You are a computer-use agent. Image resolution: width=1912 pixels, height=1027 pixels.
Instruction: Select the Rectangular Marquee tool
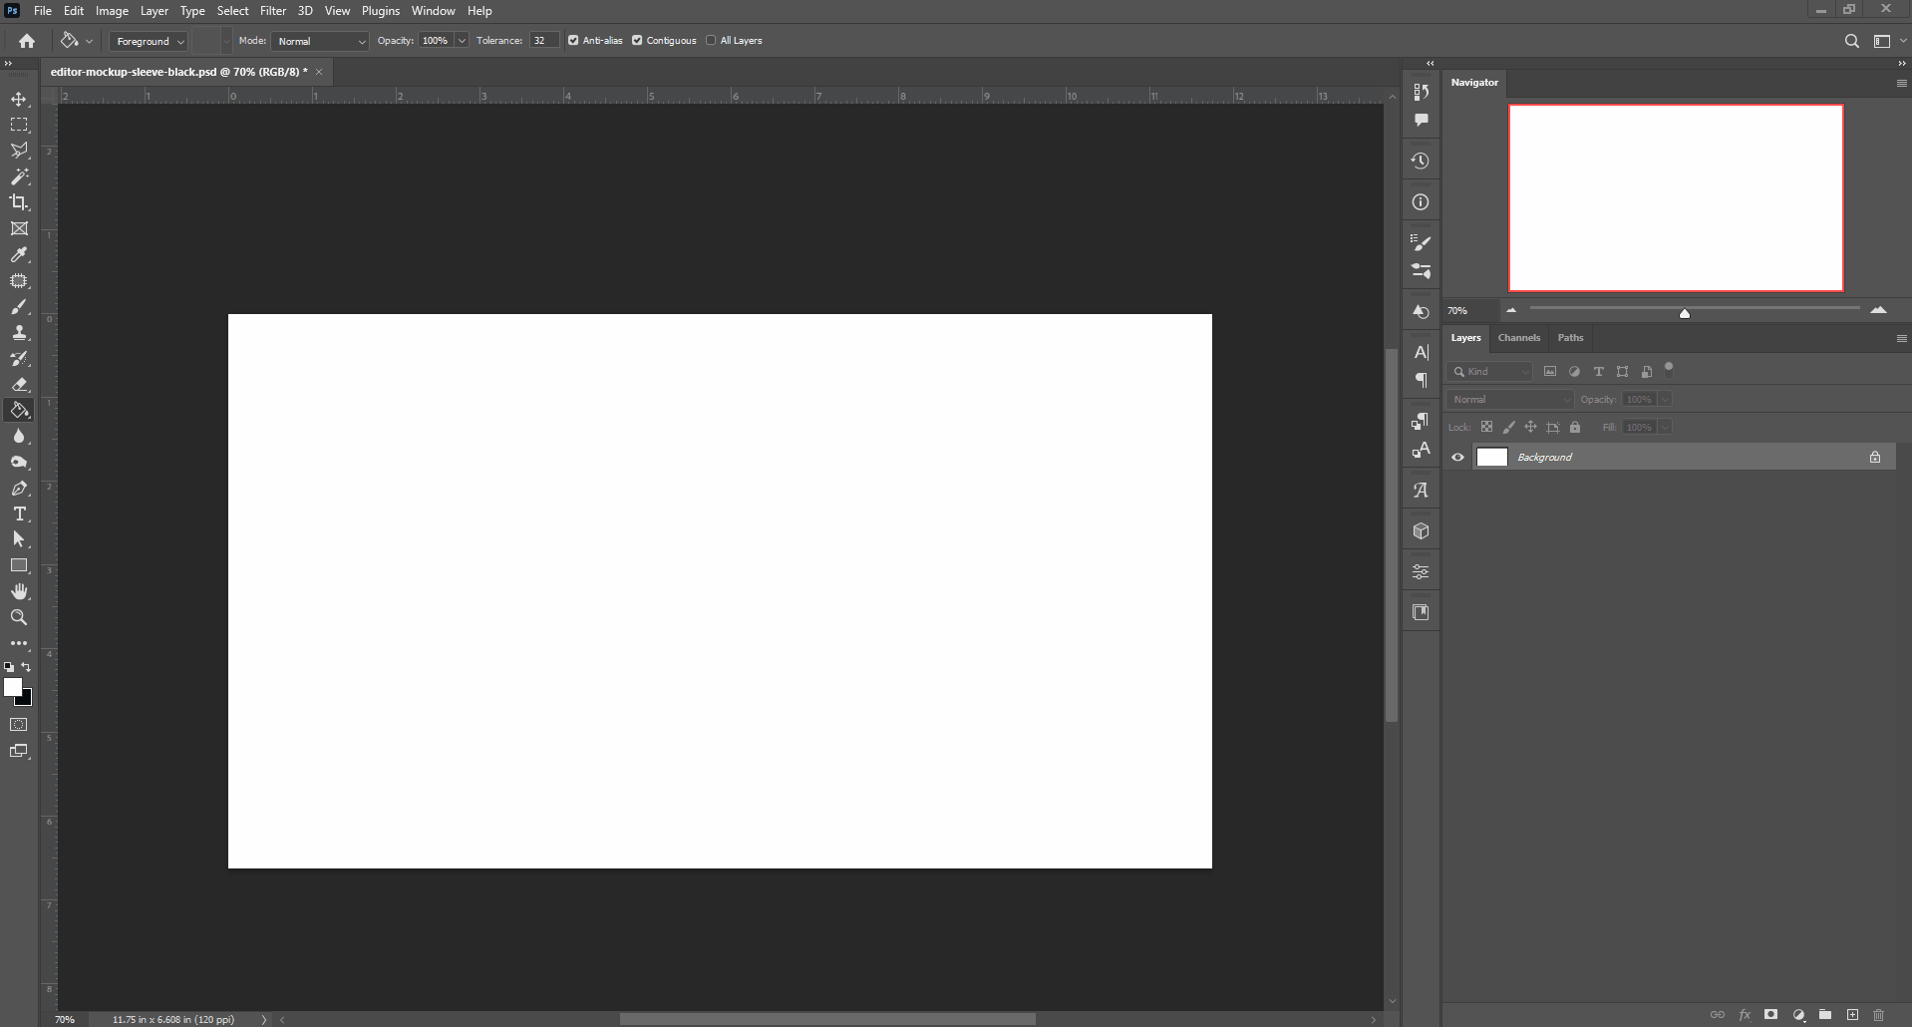point(19,125)
